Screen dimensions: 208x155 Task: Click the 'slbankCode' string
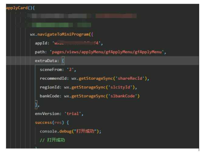(x=123, y=96)
